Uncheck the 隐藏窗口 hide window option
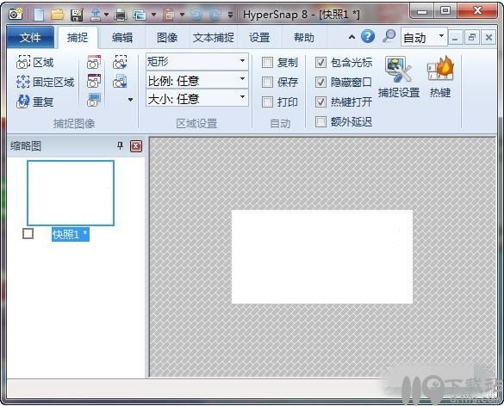 pyautogui.click(x=320, y=83)
